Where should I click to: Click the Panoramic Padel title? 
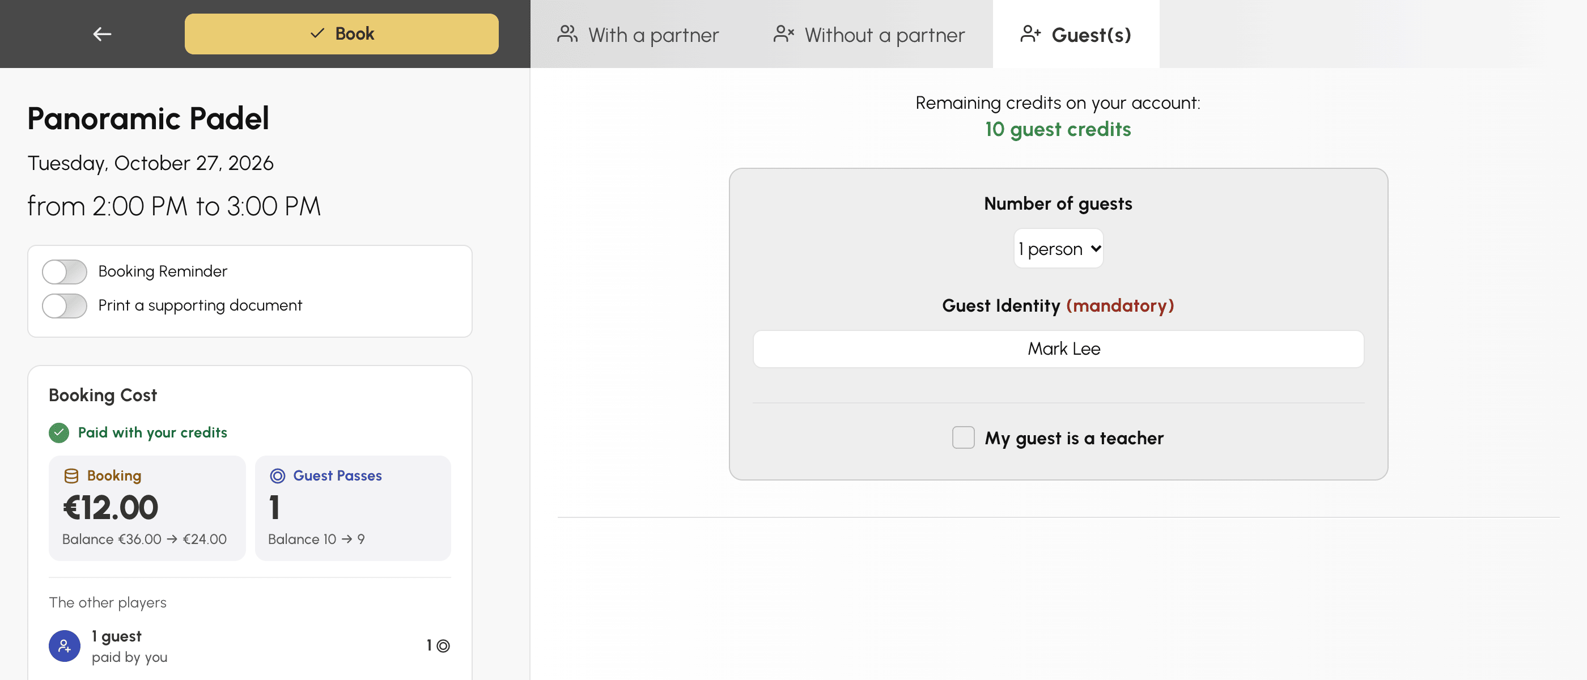tap(148, 118)
